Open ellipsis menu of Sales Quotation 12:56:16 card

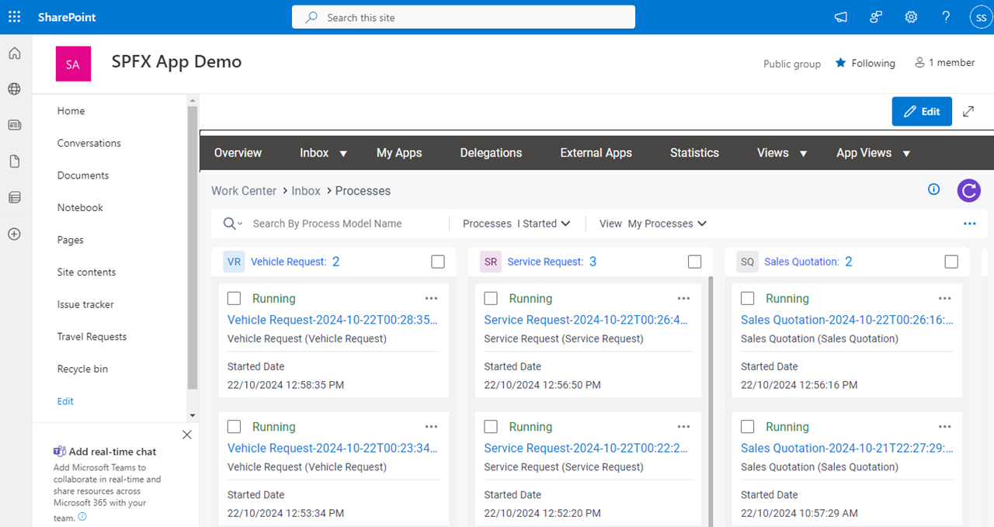tap(944, 298)
